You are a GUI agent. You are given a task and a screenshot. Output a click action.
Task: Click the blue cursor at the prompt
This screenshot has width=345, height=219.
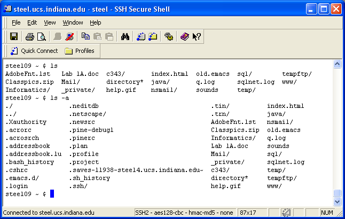[x=52, y=194]
